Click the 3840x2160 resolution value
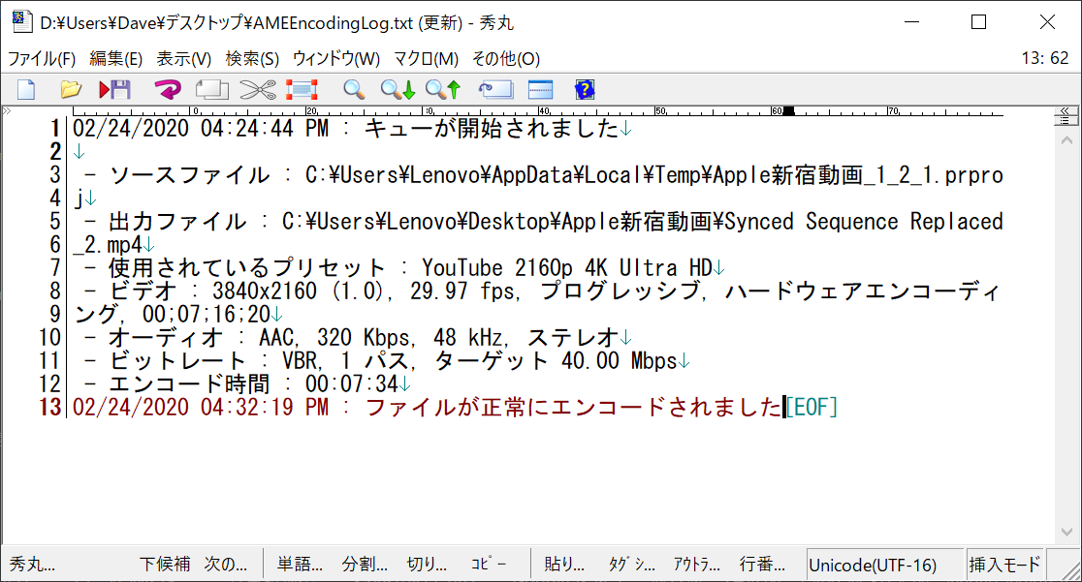 265,291
